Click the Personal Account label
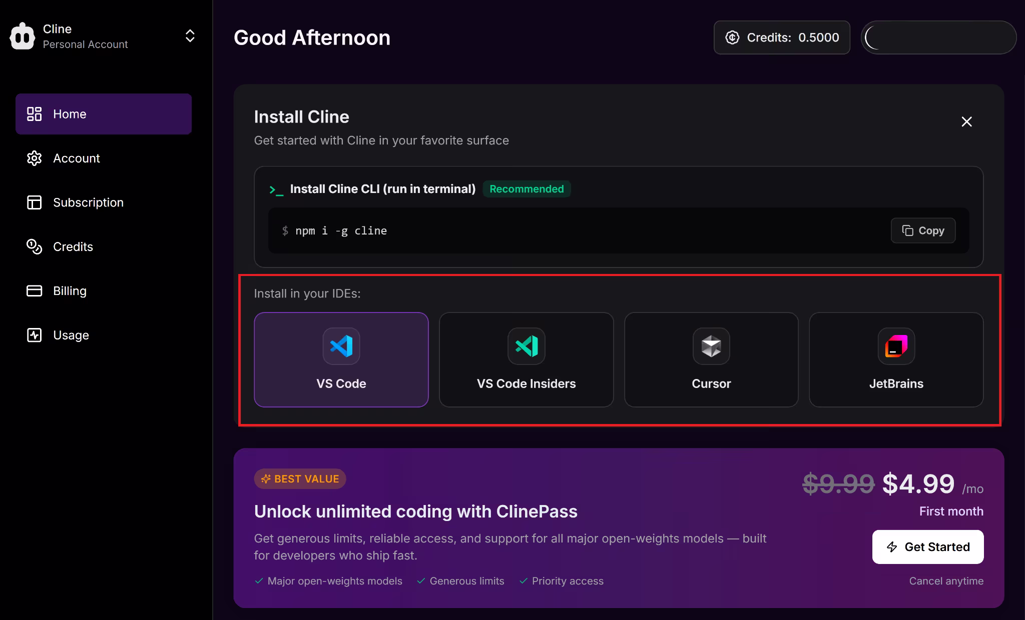The height and width of the screenshot is (620, 1025). (85, 44)
